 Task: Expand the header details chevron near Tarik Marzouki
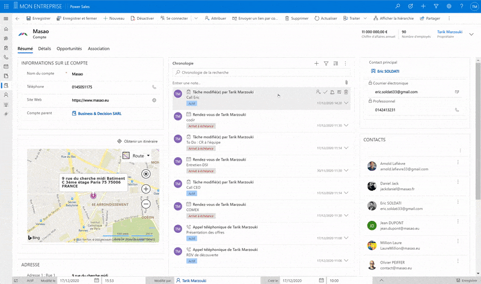tap(471, 34)
